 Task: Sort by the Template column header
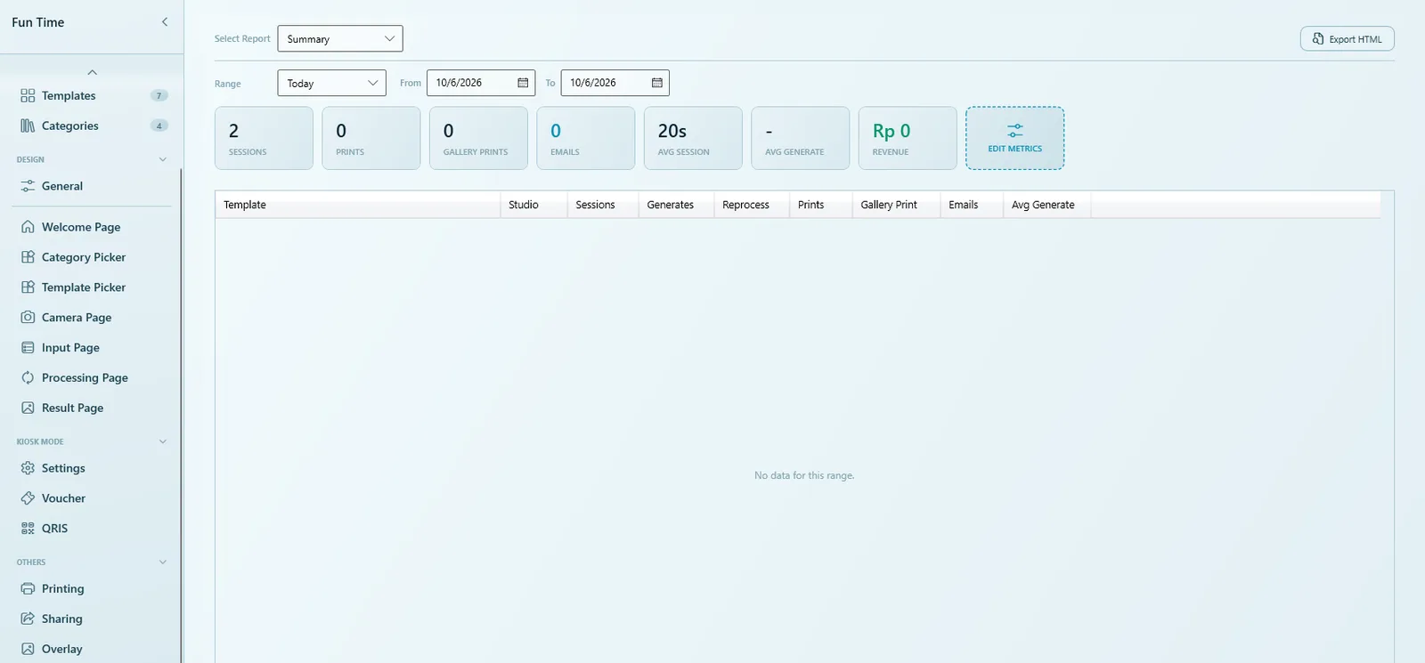358,205
